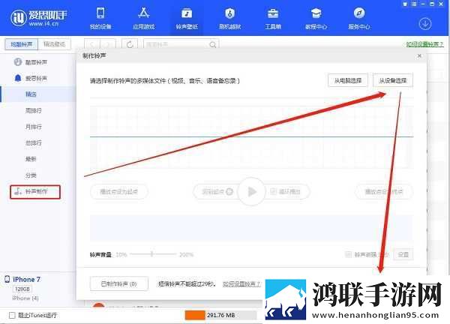Switch to 精选壁纸 tab
This screenshot has height=324, width=450.
[54, 44]
